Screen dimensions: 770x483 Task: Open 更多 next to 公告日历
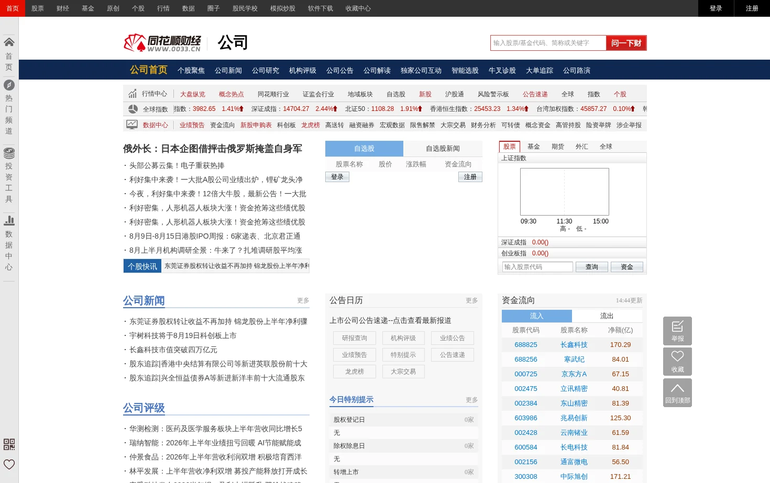(x=472, y=300)
